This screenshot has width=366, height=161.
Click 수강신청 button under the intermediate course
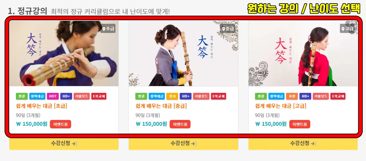pyautogui.click(x=183, y=143)
